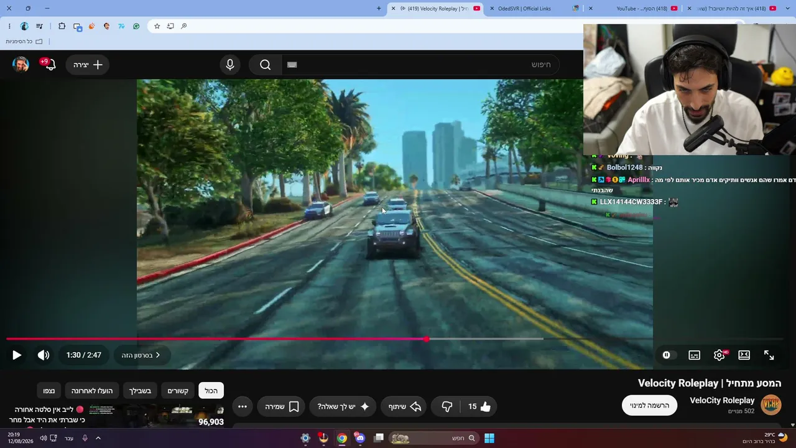Open the chapter selector 'בסרטון הזה'
796x448 pixels.
click(141, 355)
